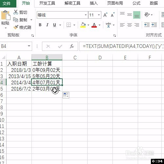This screenshot has width=164, height=164.
Task: Toggle bottom vertical alignment (highlighted)
Action: (137, 15)
